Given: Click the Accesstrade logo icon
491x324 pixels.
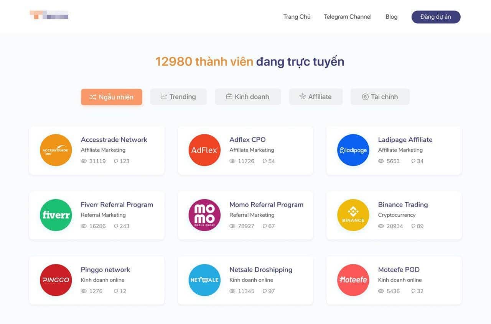Looking at the screenshot, I should click(x=56, y=150).
